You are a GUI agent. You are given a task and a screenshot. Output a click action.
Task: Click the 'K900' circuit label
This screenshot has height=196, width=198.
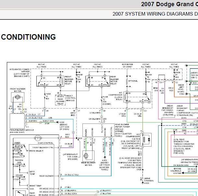[184, 124]
